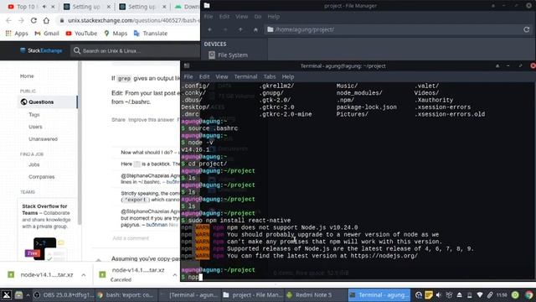Open the X start menu in taskbar
The width and height of the screenshot is (536, 302).
coord(7,294)
